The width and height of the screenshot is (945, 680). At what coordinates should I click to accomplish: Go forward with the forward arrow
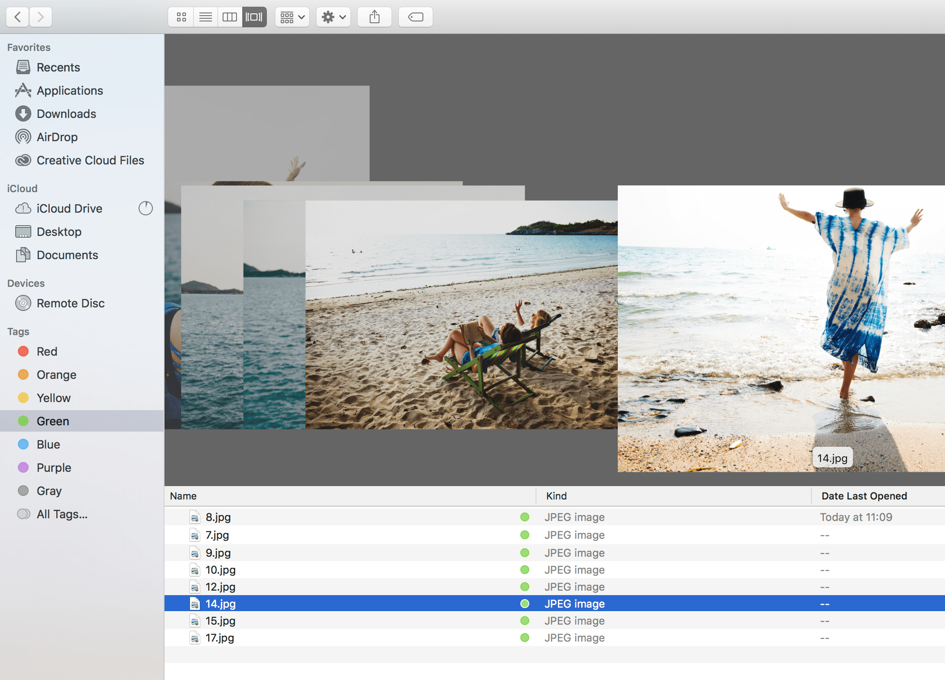(x=41, y=17)
